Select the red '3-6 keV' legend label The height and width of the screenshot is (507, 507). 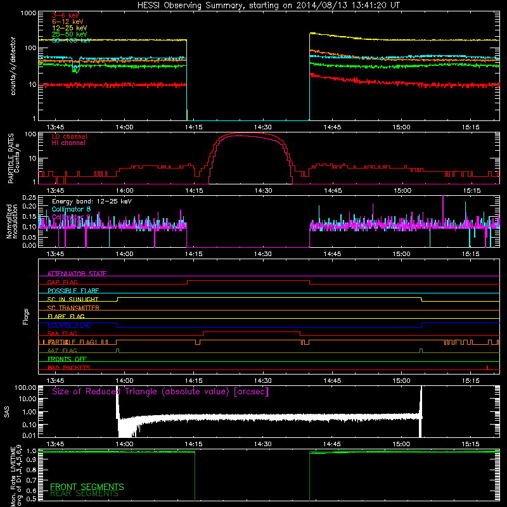click(x=65, y=15)
